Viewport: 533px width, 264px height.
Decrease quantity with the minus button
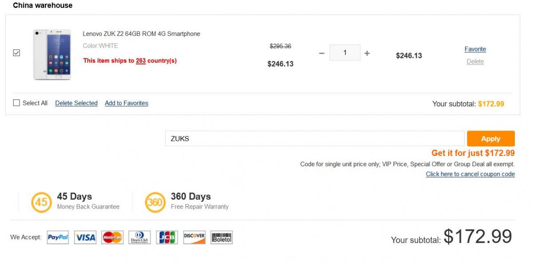tap(322, 53)
